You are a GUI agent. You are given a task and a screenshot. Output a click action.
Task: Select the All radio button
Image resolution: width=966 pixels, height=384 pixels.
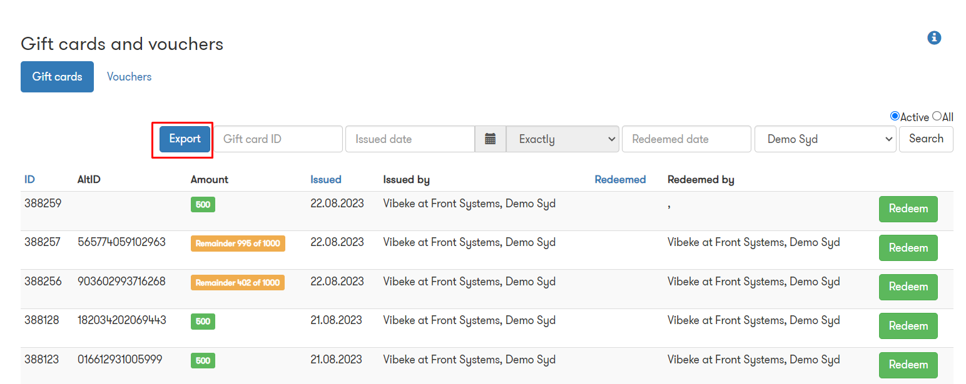point(937,116)
